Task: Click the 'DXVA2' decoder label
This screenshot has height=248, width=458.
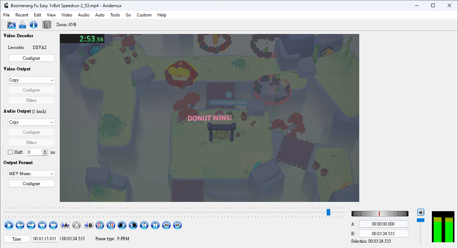Action: (40, 48)
